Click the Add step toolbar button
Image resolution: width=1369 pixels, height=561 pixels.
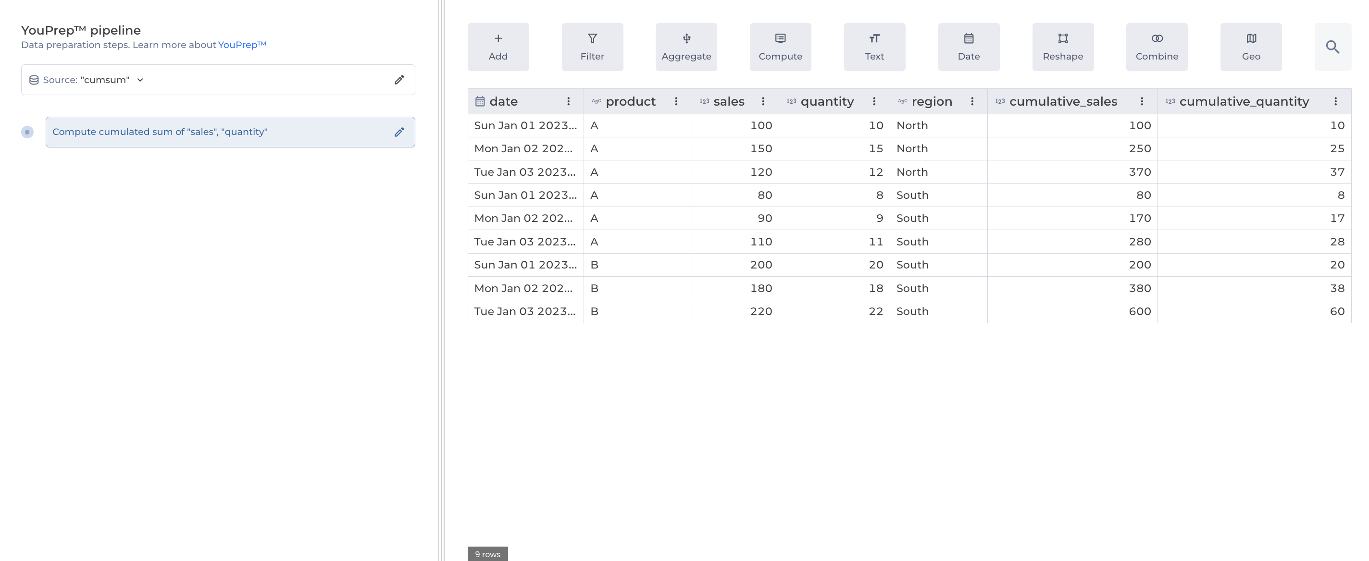(498, 47)
